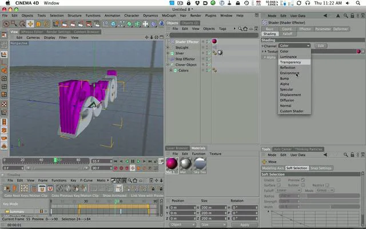Click the volume icon in macOS menu bar
This screenshot has height=229, width=366.
coord(348,3)
